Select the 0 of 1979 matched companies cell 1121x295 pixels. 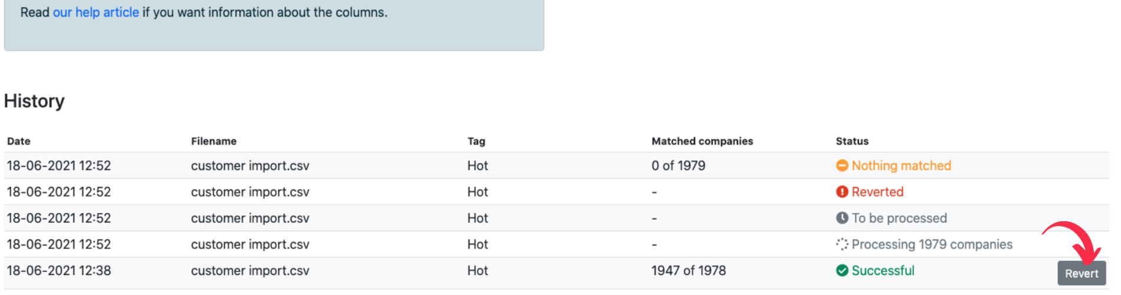pyautogui.click(x=678, y=166)
